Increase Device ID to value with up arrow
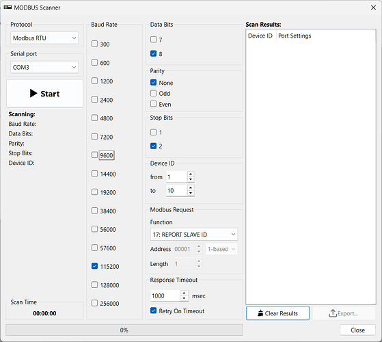Viewport: 382px width, 342px height. (191, 187)
